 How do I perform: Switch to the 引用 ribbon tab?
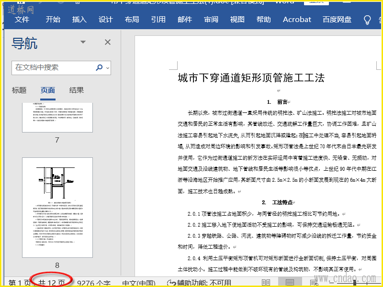(x=158, y=20)
